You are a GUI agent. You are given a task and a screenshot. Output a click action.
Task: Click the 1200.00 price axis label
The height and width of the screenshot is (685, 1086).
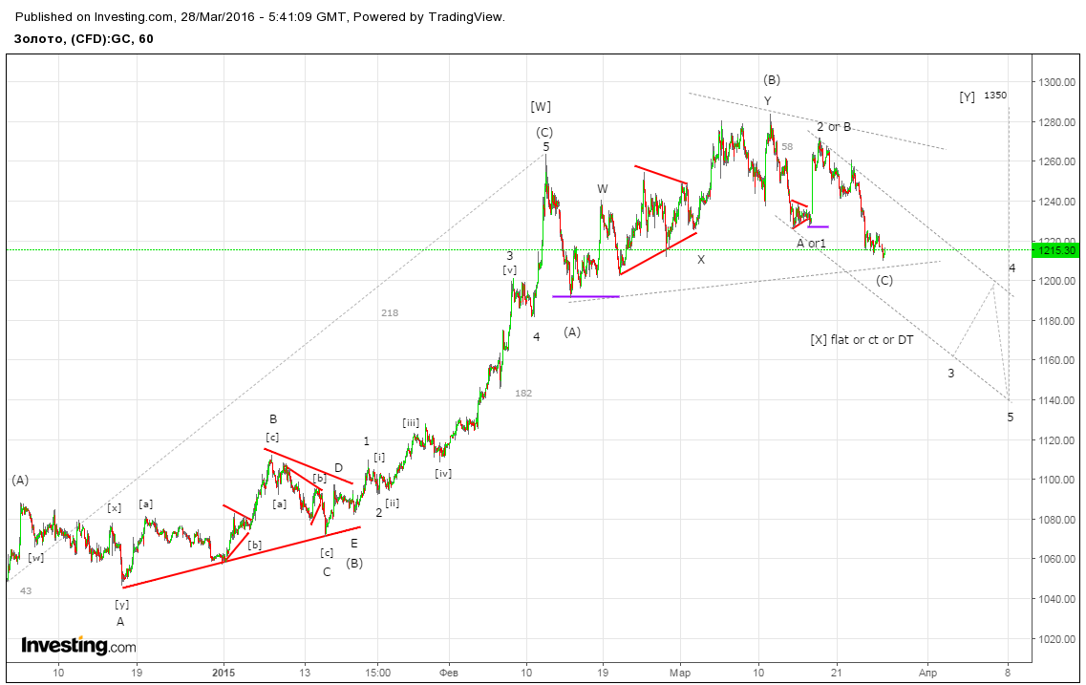[x=1056, y=281]
